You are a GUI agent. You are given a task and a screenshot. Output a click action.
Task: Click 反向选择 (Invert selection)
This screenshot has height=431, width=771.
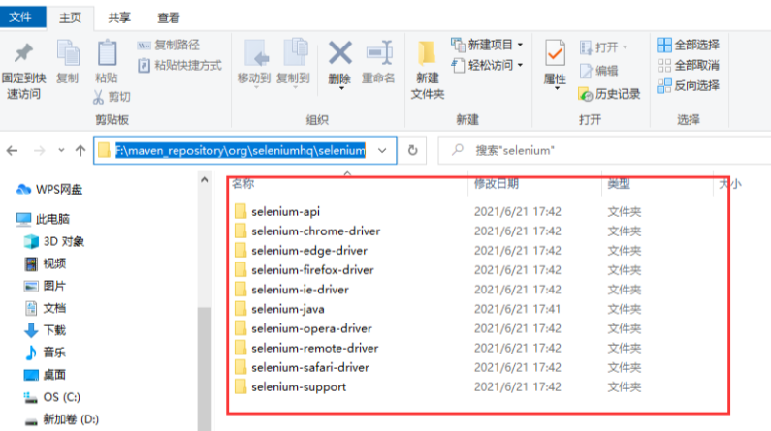pos(689,86)
